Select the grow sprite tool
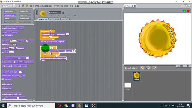Image resolution: width=192 pixels, height=108 pixels. (x=132, y=6)
